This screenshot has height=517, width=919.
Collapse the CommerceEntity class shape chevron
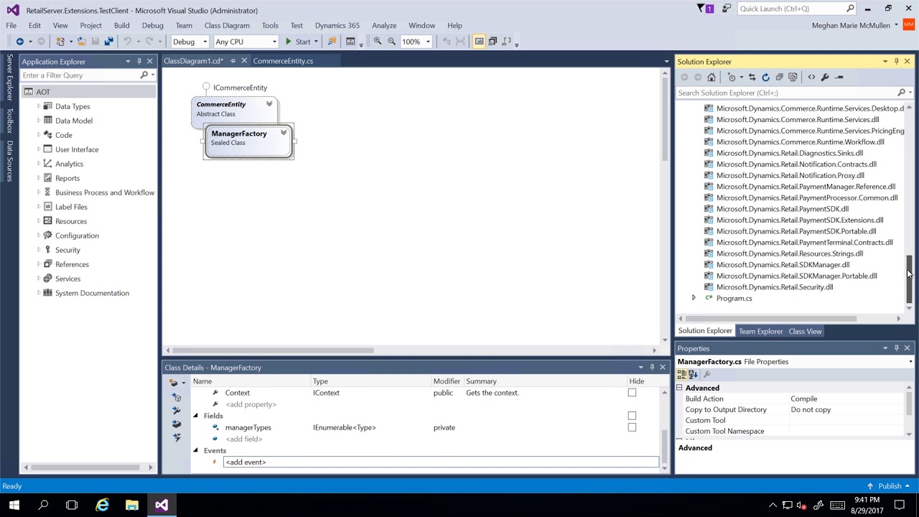(x=269, y=105)
